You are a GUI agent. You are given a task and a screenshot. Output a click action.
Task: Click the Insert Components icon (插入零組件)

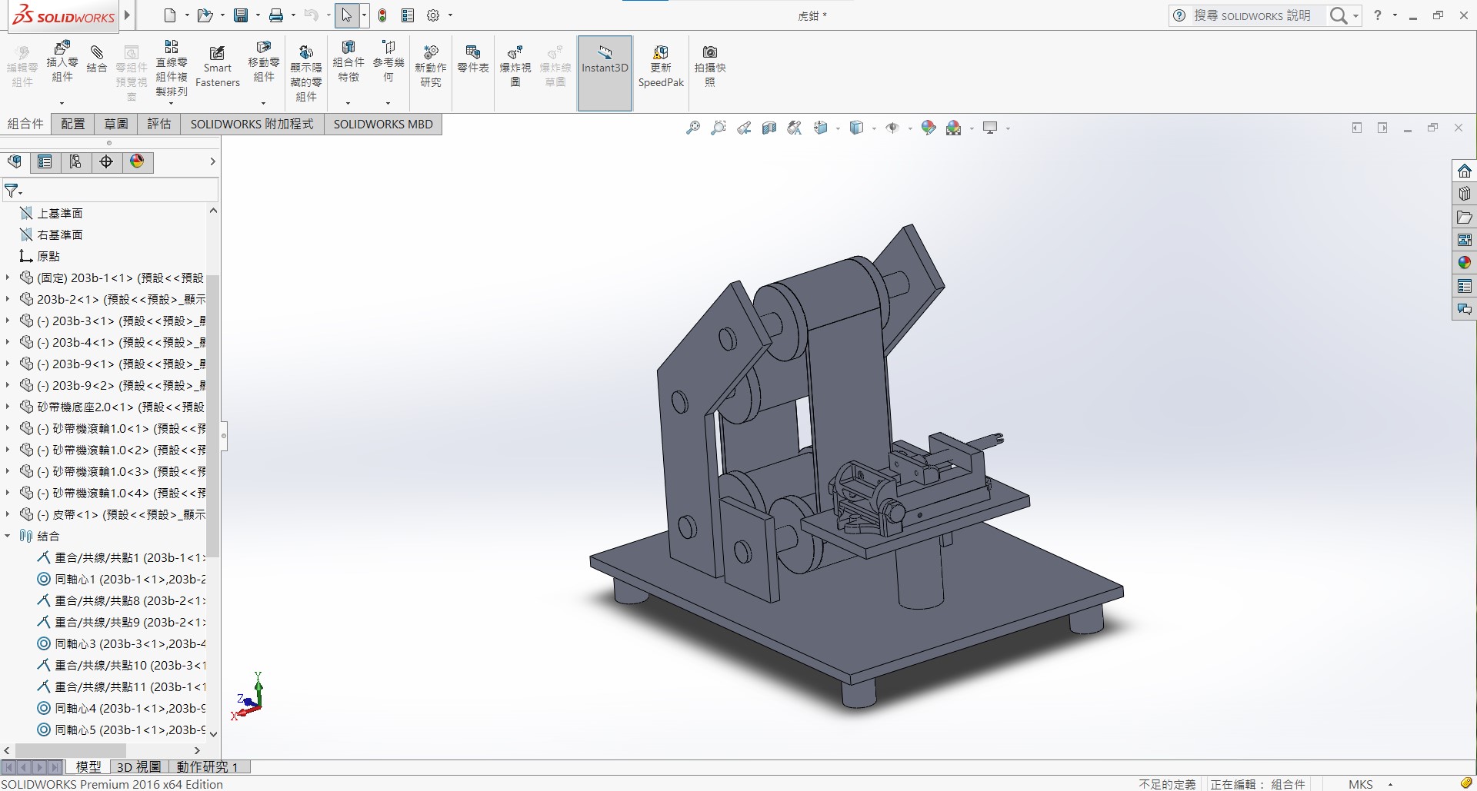coord(62,61)
